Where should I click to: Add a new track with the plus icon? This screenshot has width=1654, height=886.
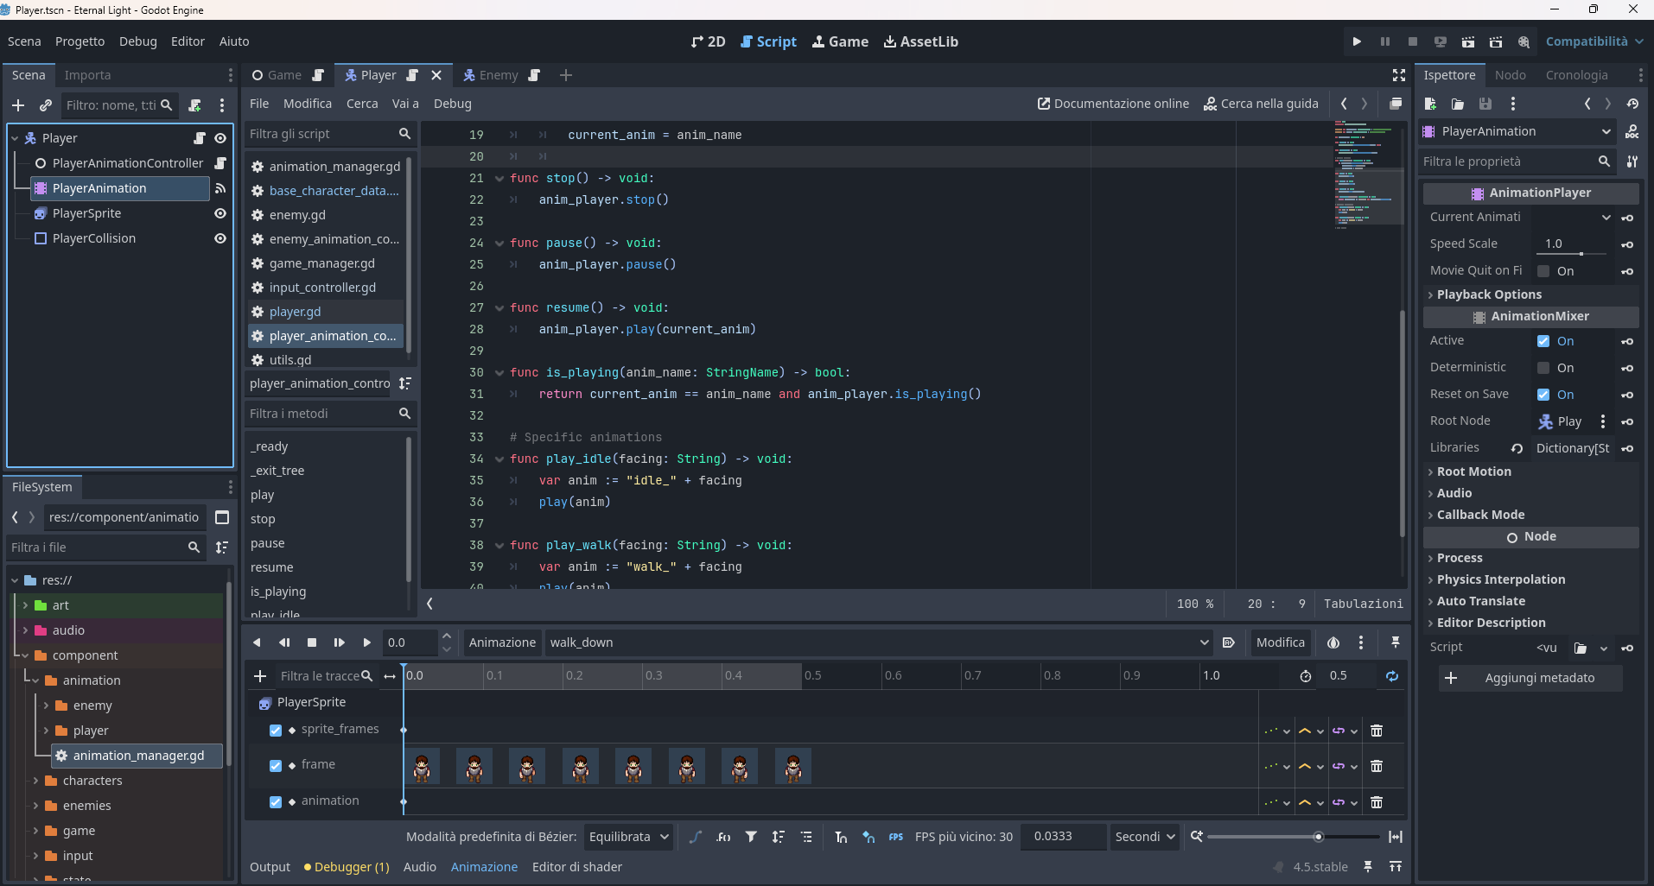tap(260, 676)
